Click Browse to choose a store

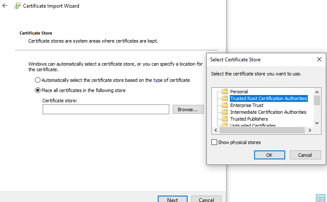(x=188, y=110)
